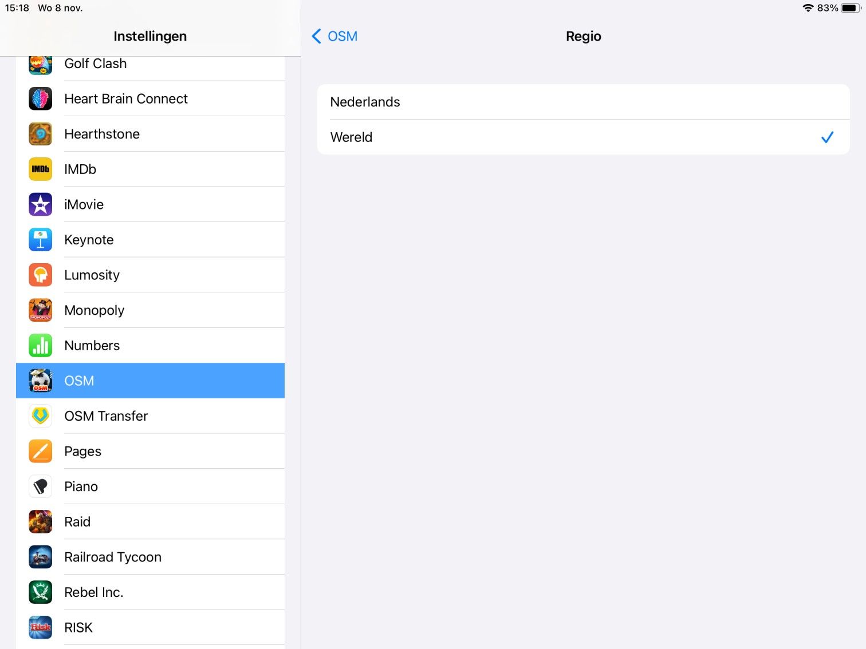Open Piano settings
The image size is (866, 649).
point(150,486)
